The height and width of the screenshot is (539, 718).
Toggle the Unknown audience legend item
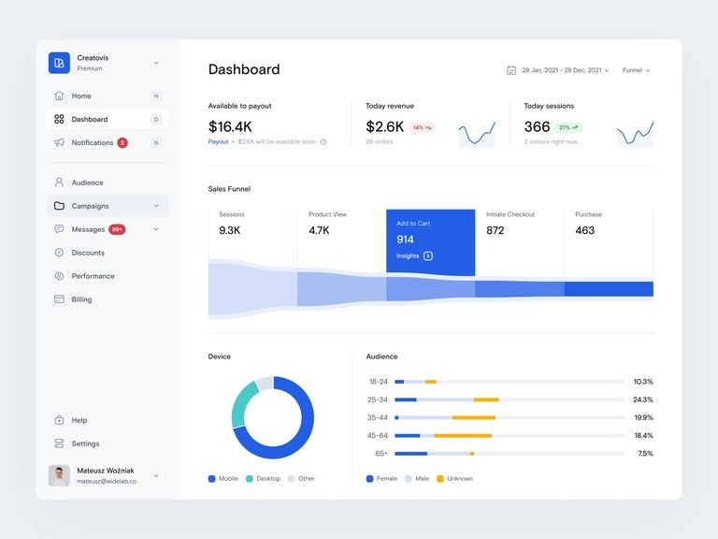tap(454, 478)
